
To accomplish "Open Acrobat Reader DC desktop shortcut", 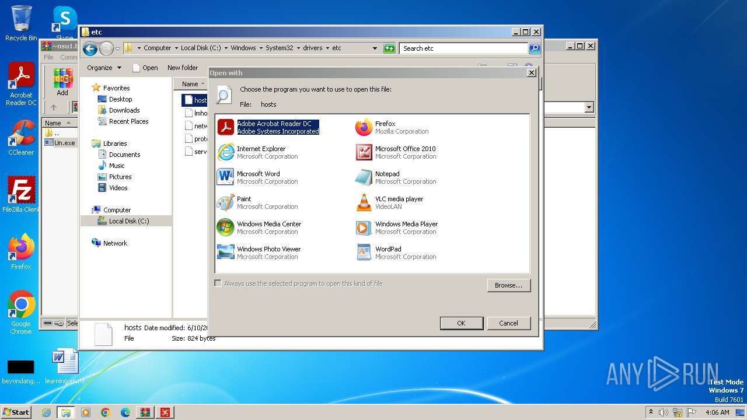I will tap(21, 85).
